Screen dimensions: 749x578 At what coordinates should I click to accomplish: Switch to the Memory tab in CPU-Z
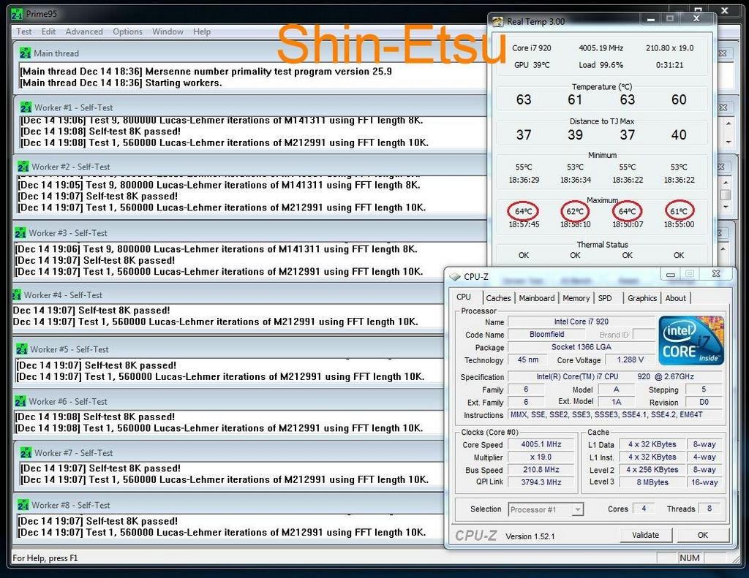click(576, 298)
